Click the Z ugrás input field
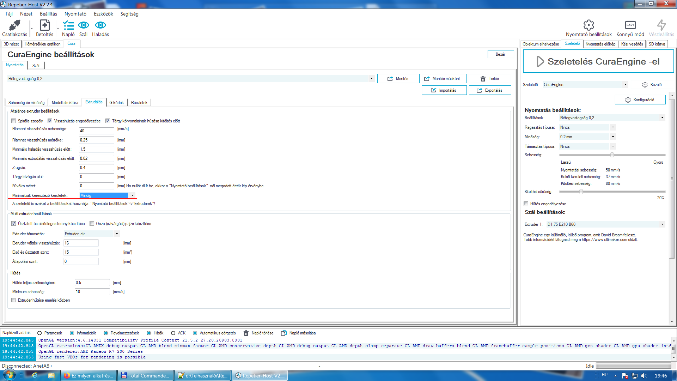The width and height of the screenshot is (677, 381). pos(96,168)
